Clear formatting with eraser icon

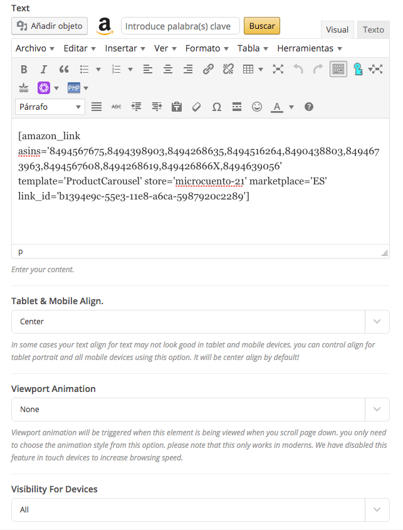pos(197,107)
